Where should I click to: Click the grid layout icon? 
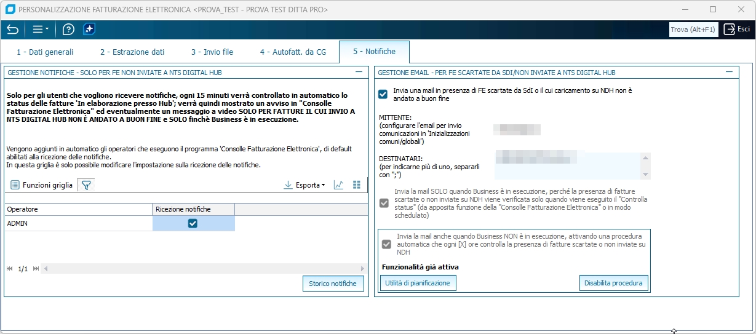click(x=357, y=185)
